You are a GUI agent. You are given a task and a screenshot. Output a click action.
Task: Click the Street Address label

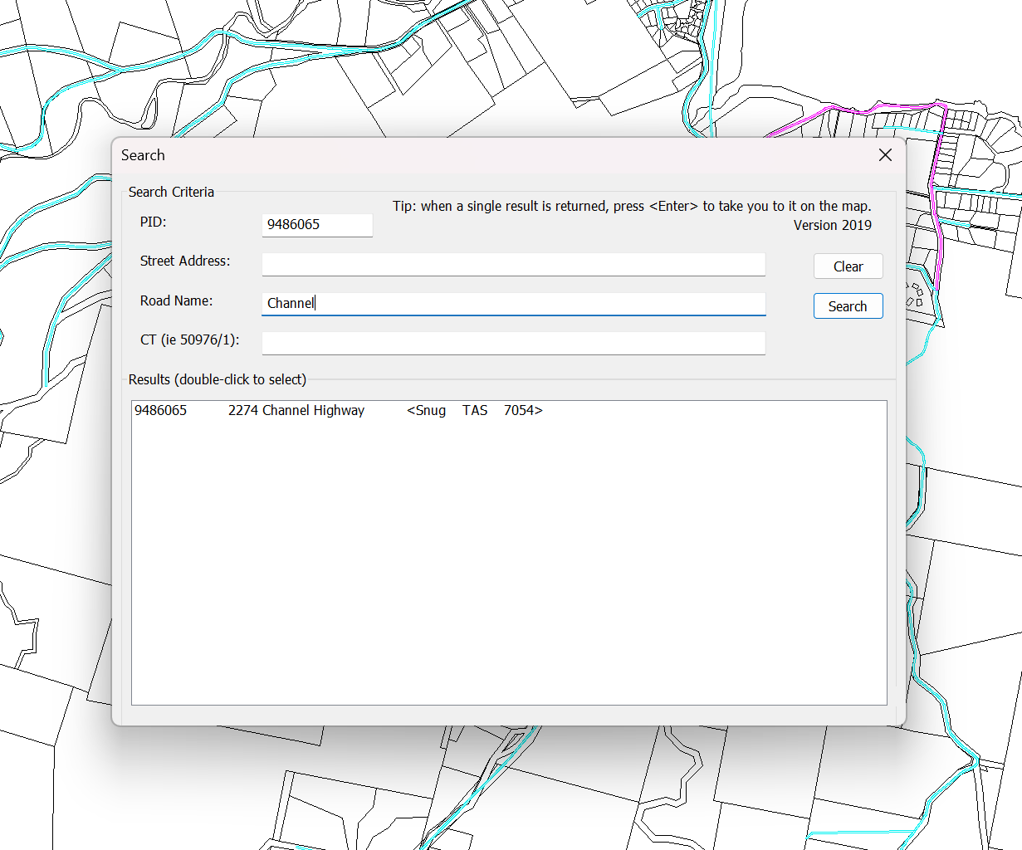[x=185, y=261]
